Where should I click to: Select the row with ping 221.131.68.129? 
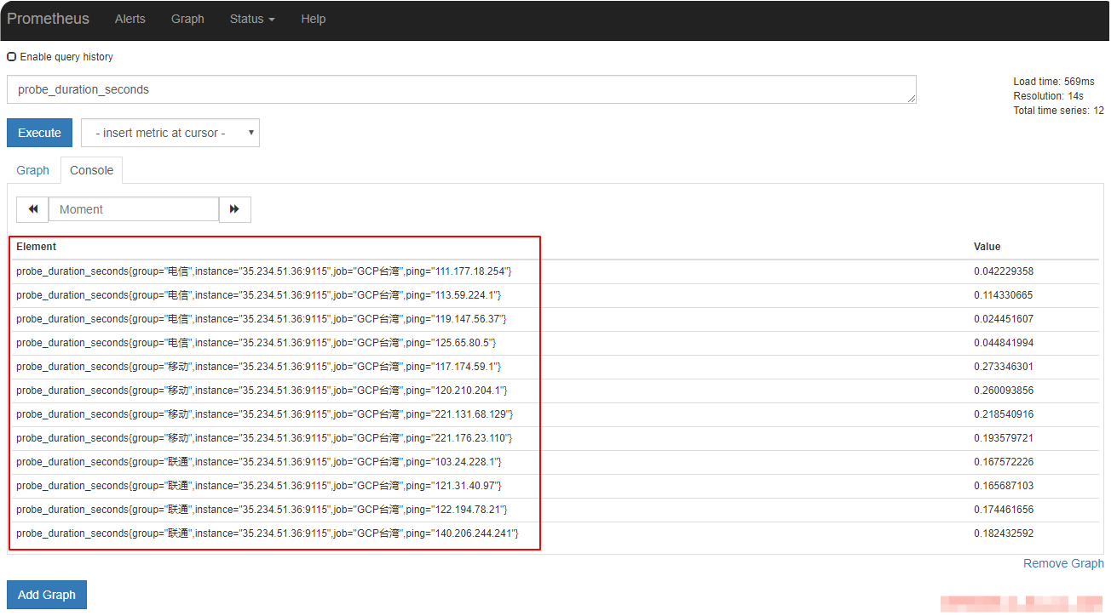click(556, 414)
